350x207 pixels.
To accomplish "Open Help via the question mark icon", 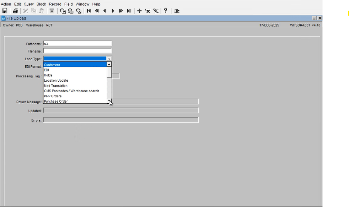I will tap(165, 11).
